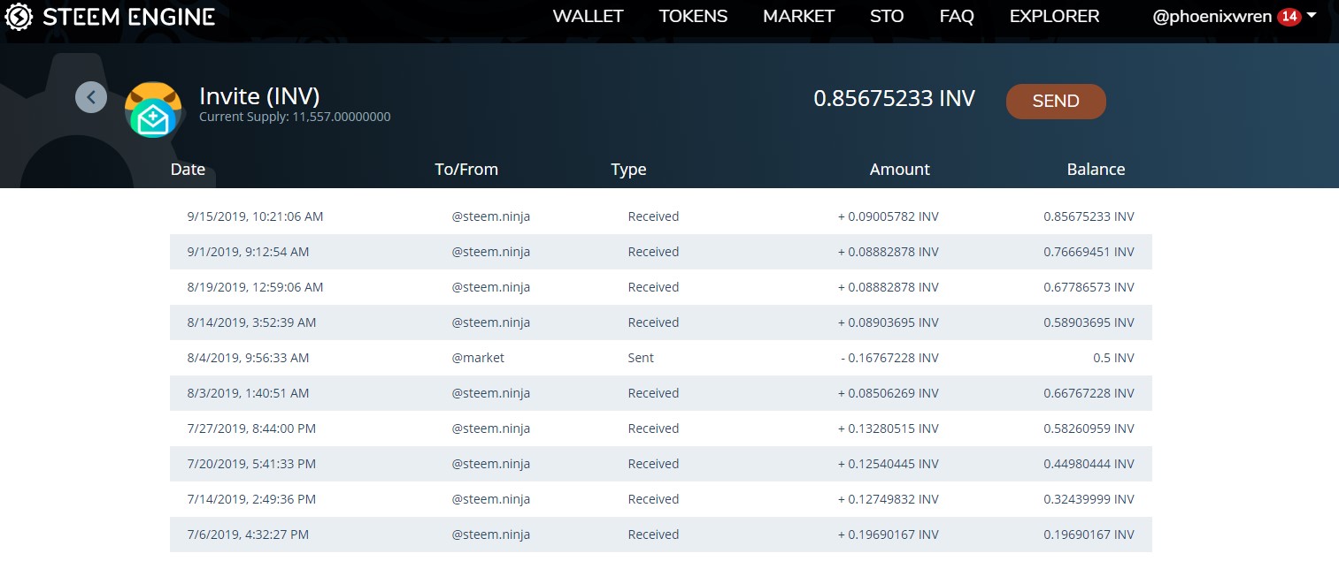Screen dimensions: 1339x561
Task: Select amount + 0.08903695 INV
Action: click(889, 322)
